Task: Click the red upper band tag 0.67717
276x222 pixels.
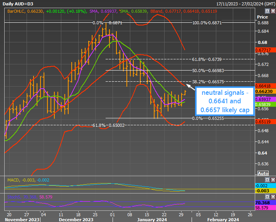Action: pyautogui.click(x=265, y=50)
